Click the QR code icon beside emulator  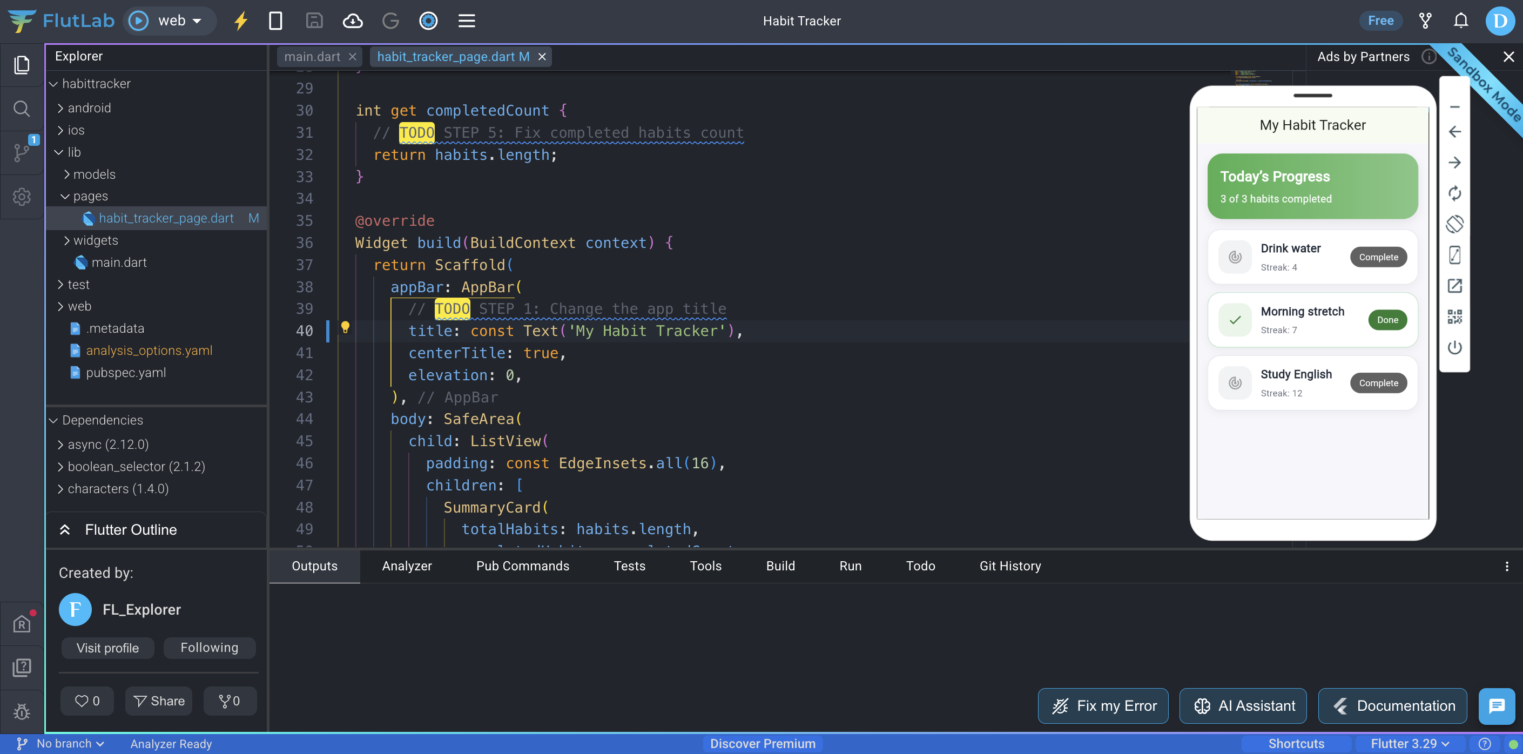point(1454,317)
